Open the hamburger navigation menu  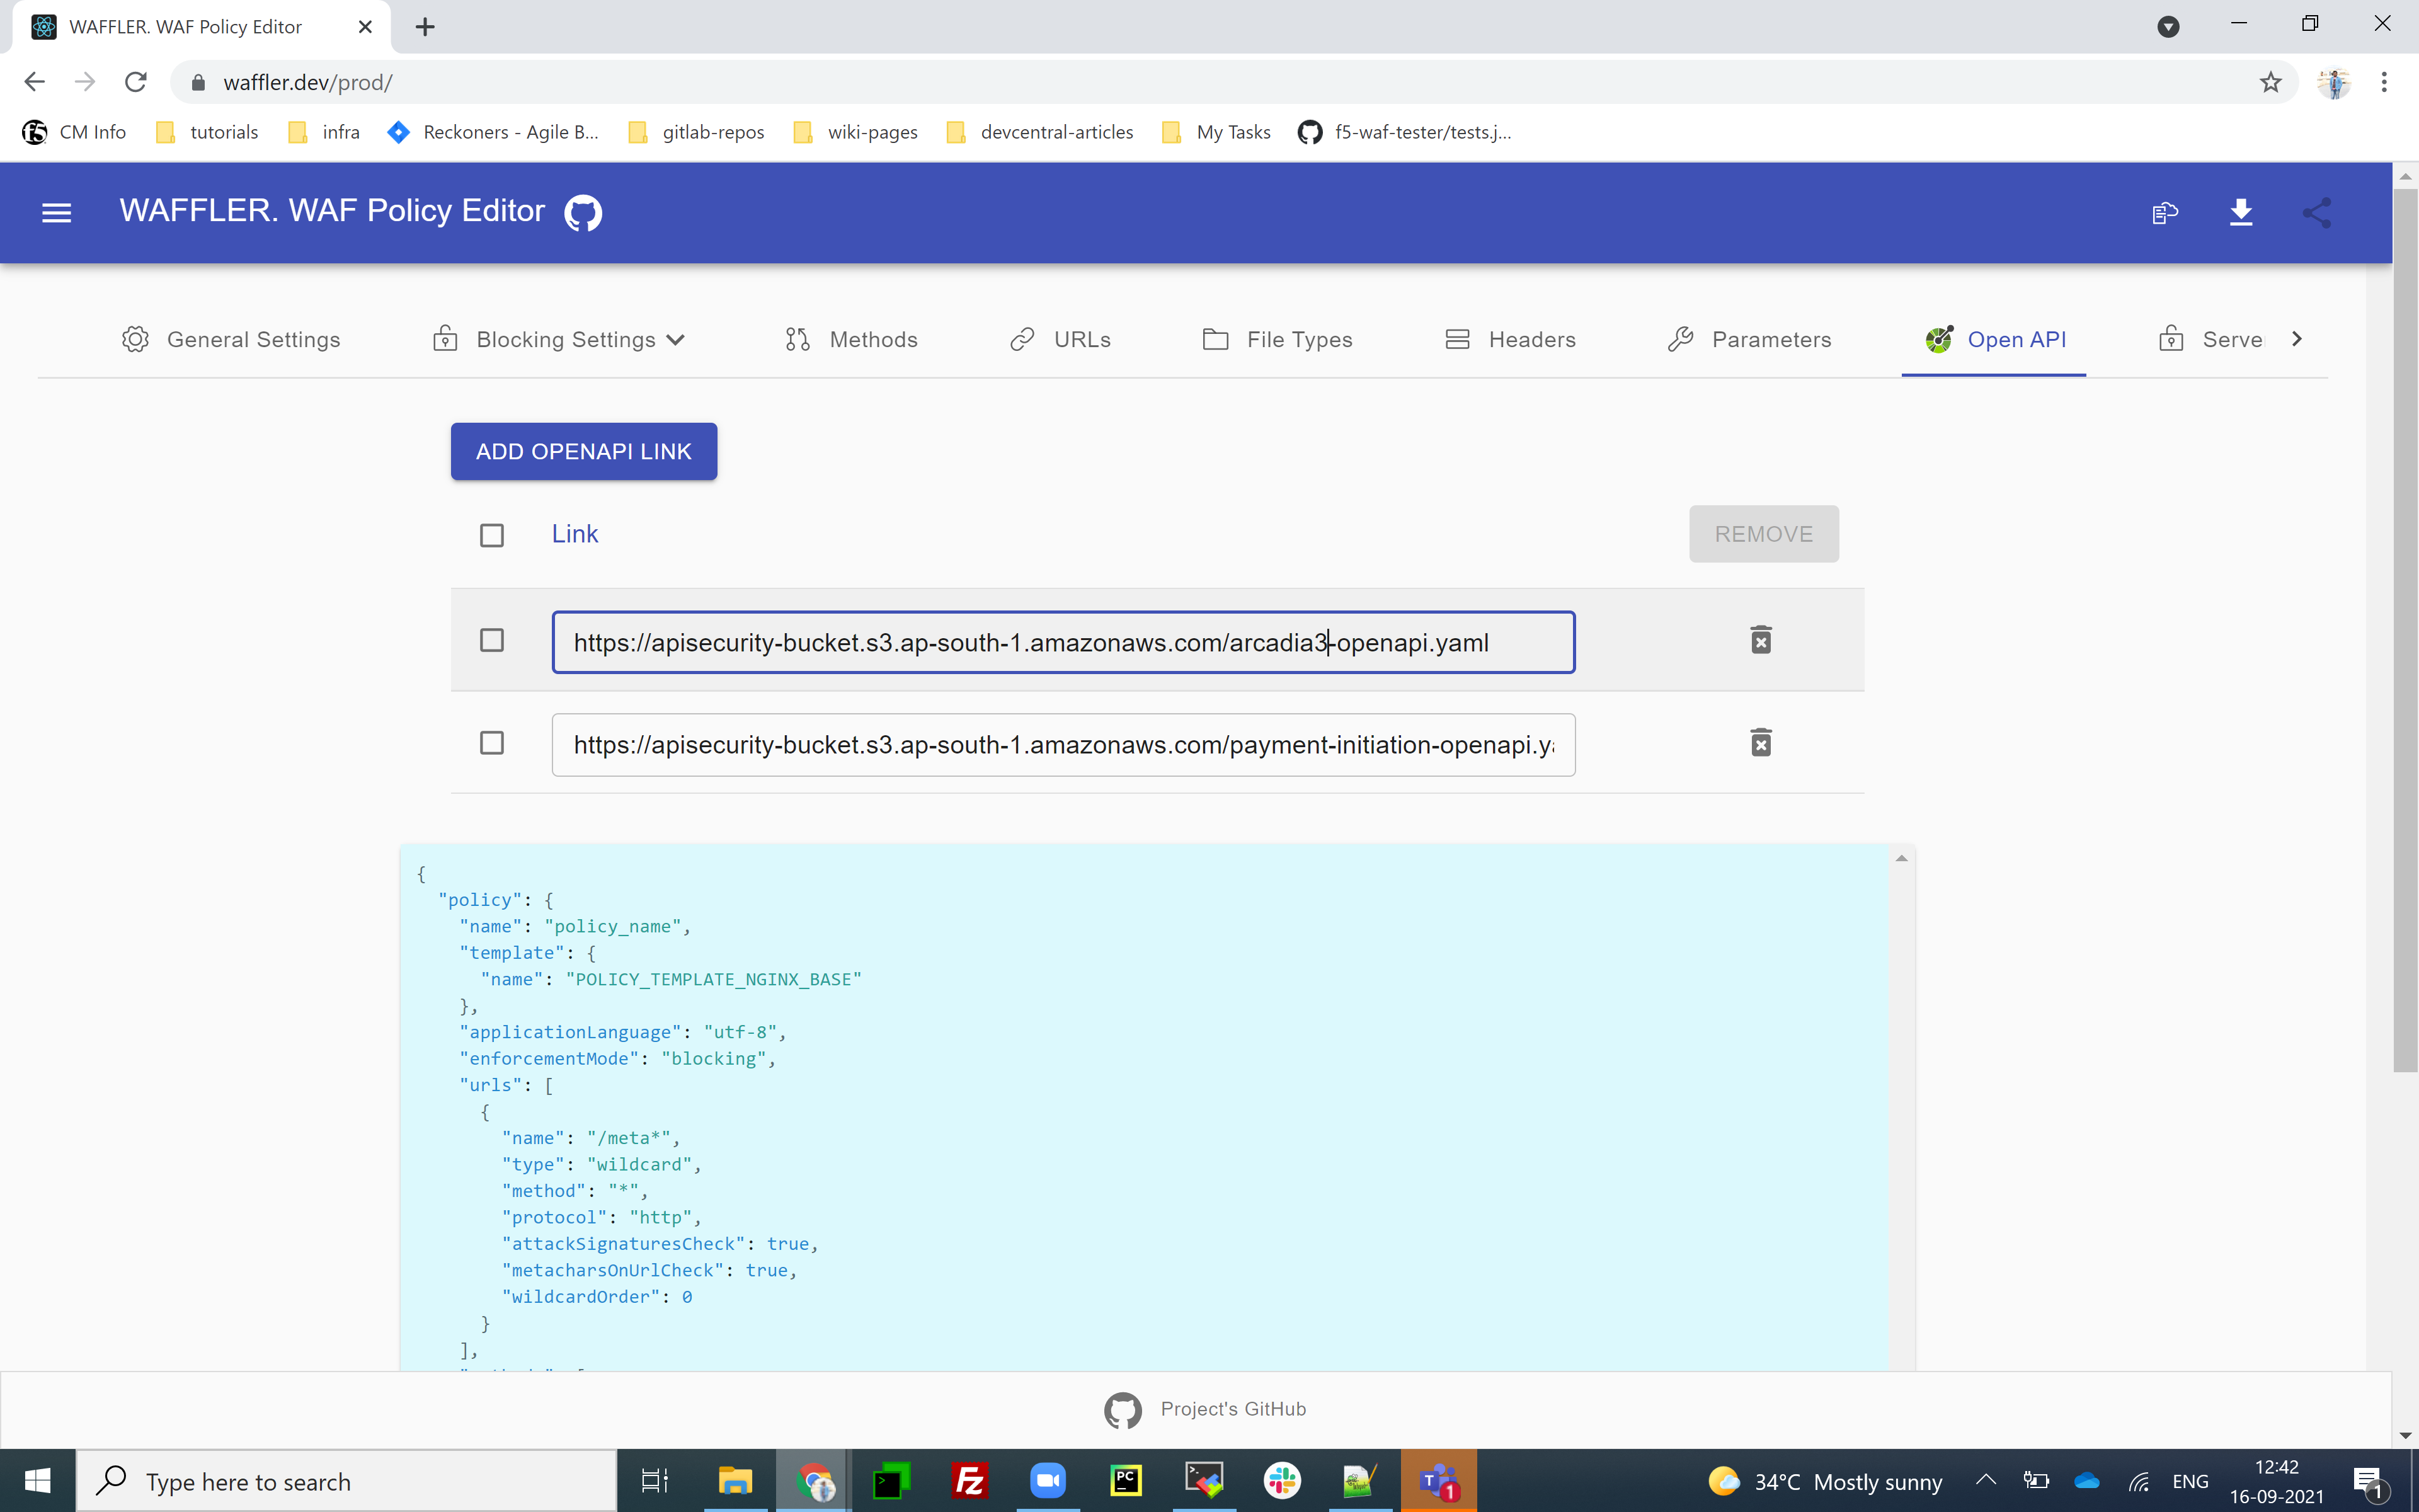click(x=56, y=212)
